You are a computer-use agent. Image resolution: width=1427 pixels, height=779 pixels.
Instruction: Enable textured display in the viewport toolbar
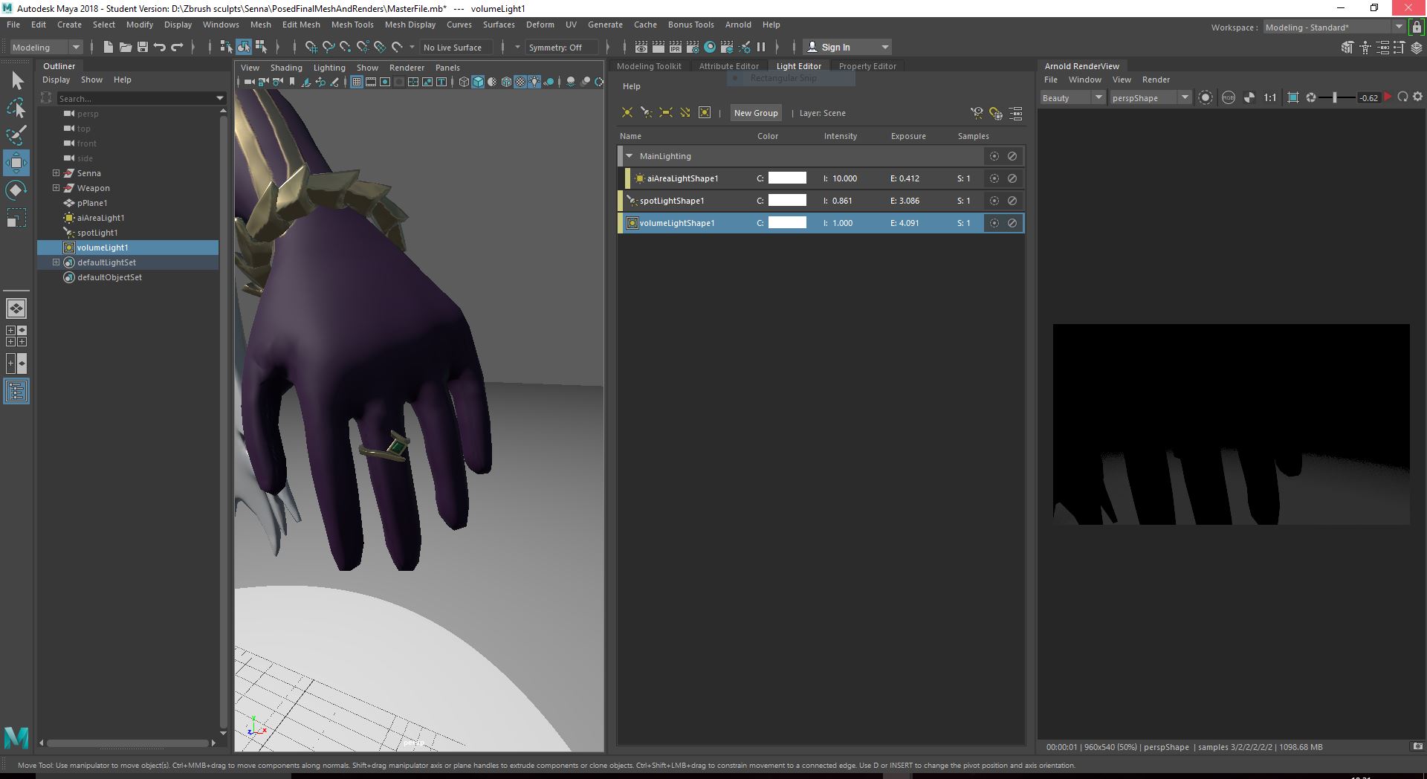tap(521, 82)
